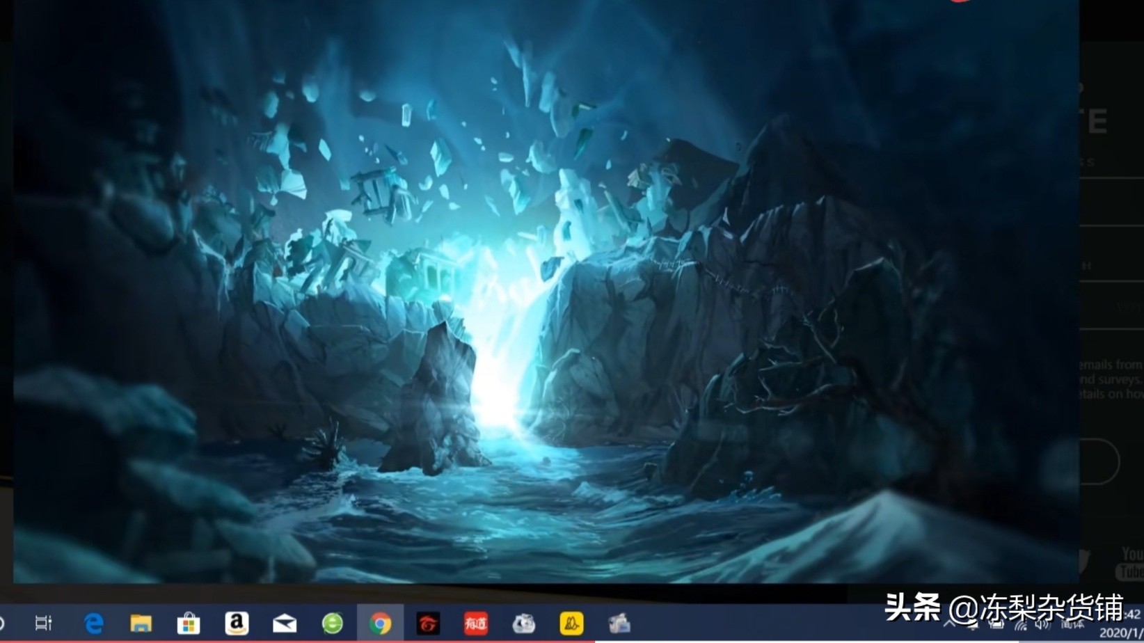Open the app left of the yellow icon
This screenshot has width=1144, height=643.
pos(523,623)
